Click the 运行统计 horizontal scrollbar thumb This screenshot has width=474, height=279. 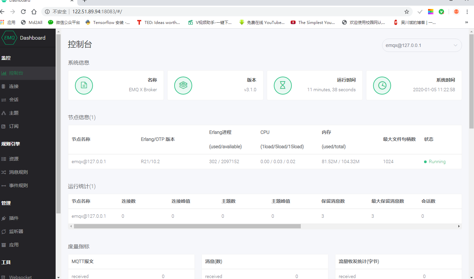click(x=187, y=226)
